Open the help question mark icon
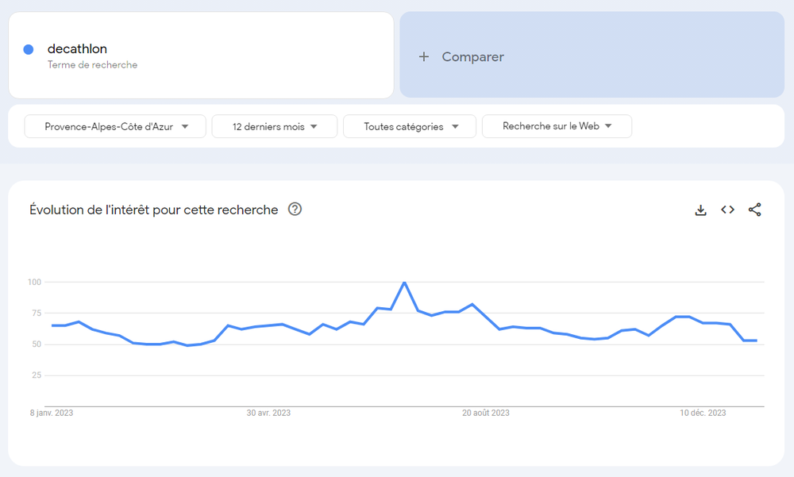The width and height of the screenshot is (794, 477). 295,210
